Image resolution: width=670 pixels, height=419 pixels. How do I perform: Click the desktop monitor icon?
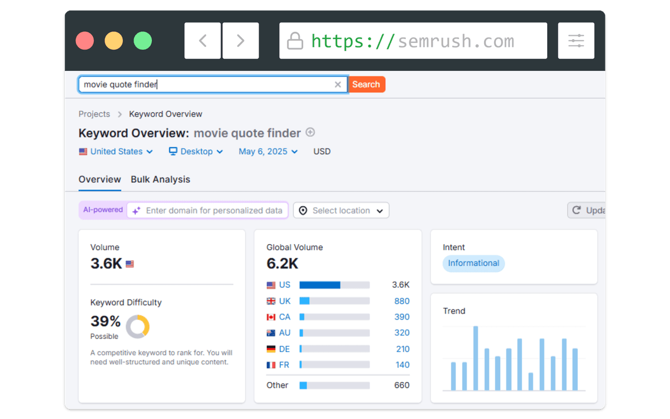tap(173, 151)
